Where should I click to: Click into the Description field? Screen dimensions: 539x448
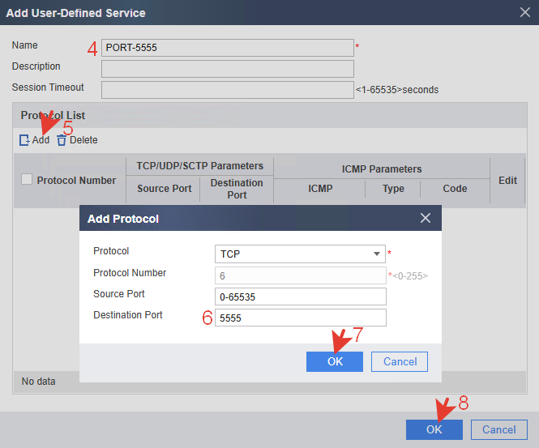pyautogui.click(x=228, y=69)
